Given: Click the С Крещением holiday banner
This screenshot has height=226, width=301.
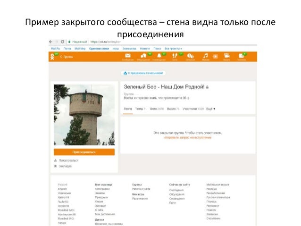Looking at the screenshot, I should click(x=143, y=73).
